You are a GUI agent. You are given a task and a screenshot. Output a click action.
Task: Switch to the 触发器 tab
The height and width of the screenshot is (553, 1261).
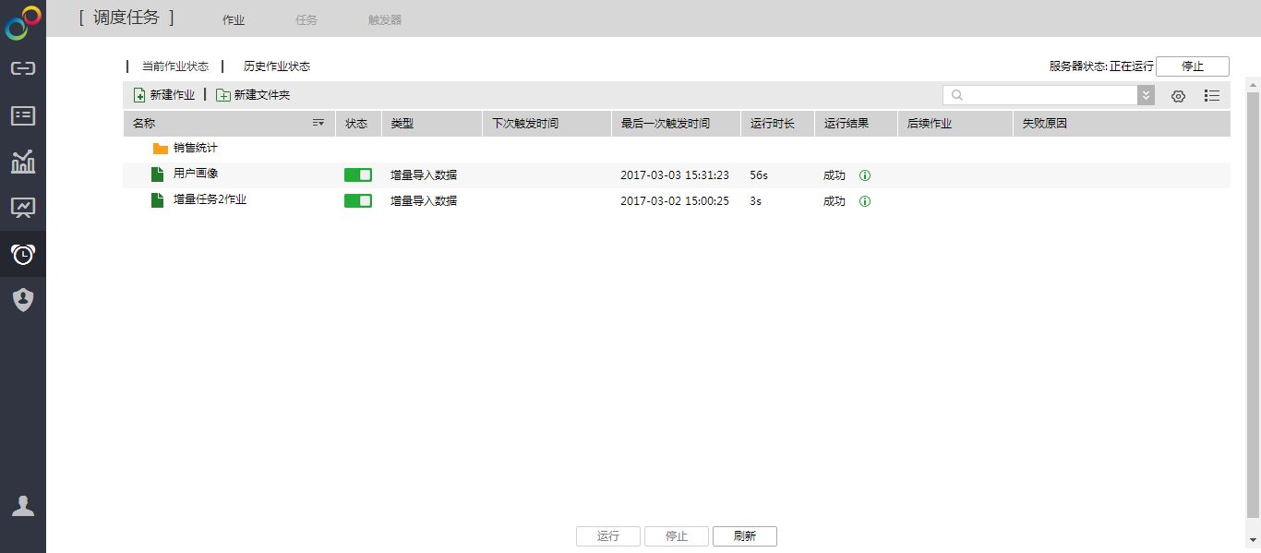tap(385, 19)
